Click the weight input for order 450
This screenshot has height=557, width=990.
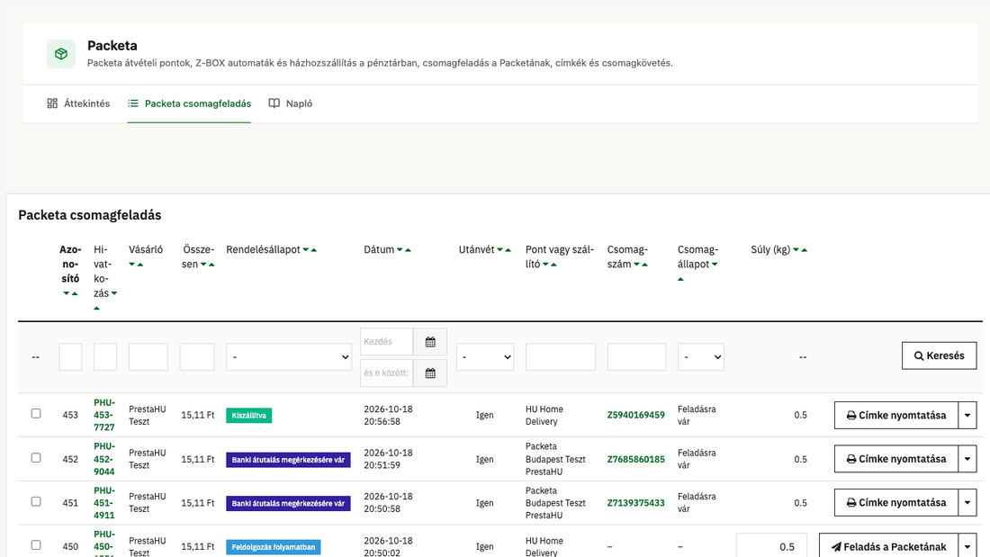coord(771,546)
